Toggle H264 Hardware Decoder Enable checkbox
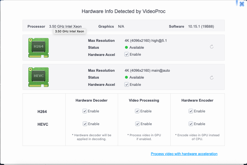 pos(85,111)
